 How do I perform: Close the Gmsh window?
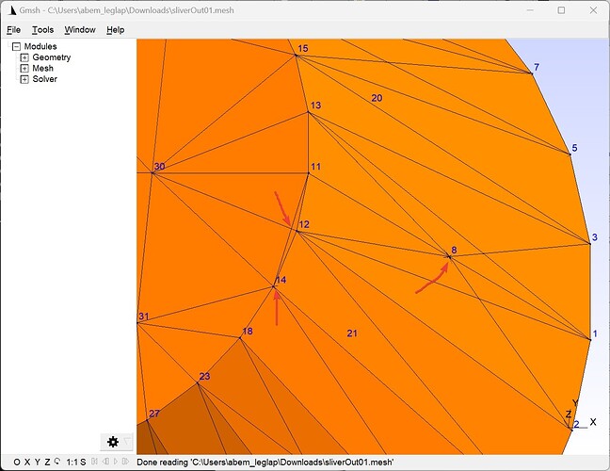click(593, 10)
